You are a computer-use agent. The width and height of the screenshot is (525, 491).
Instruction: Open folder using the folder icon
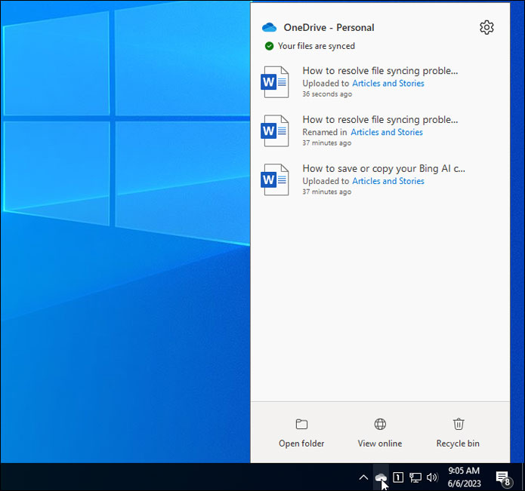(301, 425)
